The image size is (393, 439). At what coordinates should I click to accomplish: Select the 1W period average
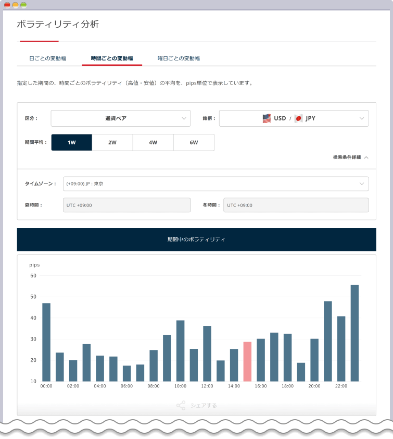tap(71, 142)
